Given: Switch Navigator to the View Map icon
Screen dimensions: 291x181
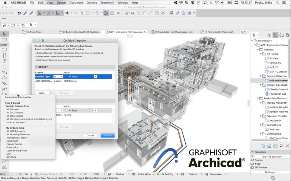Looking at the screenshot, I should pos(275,35).
